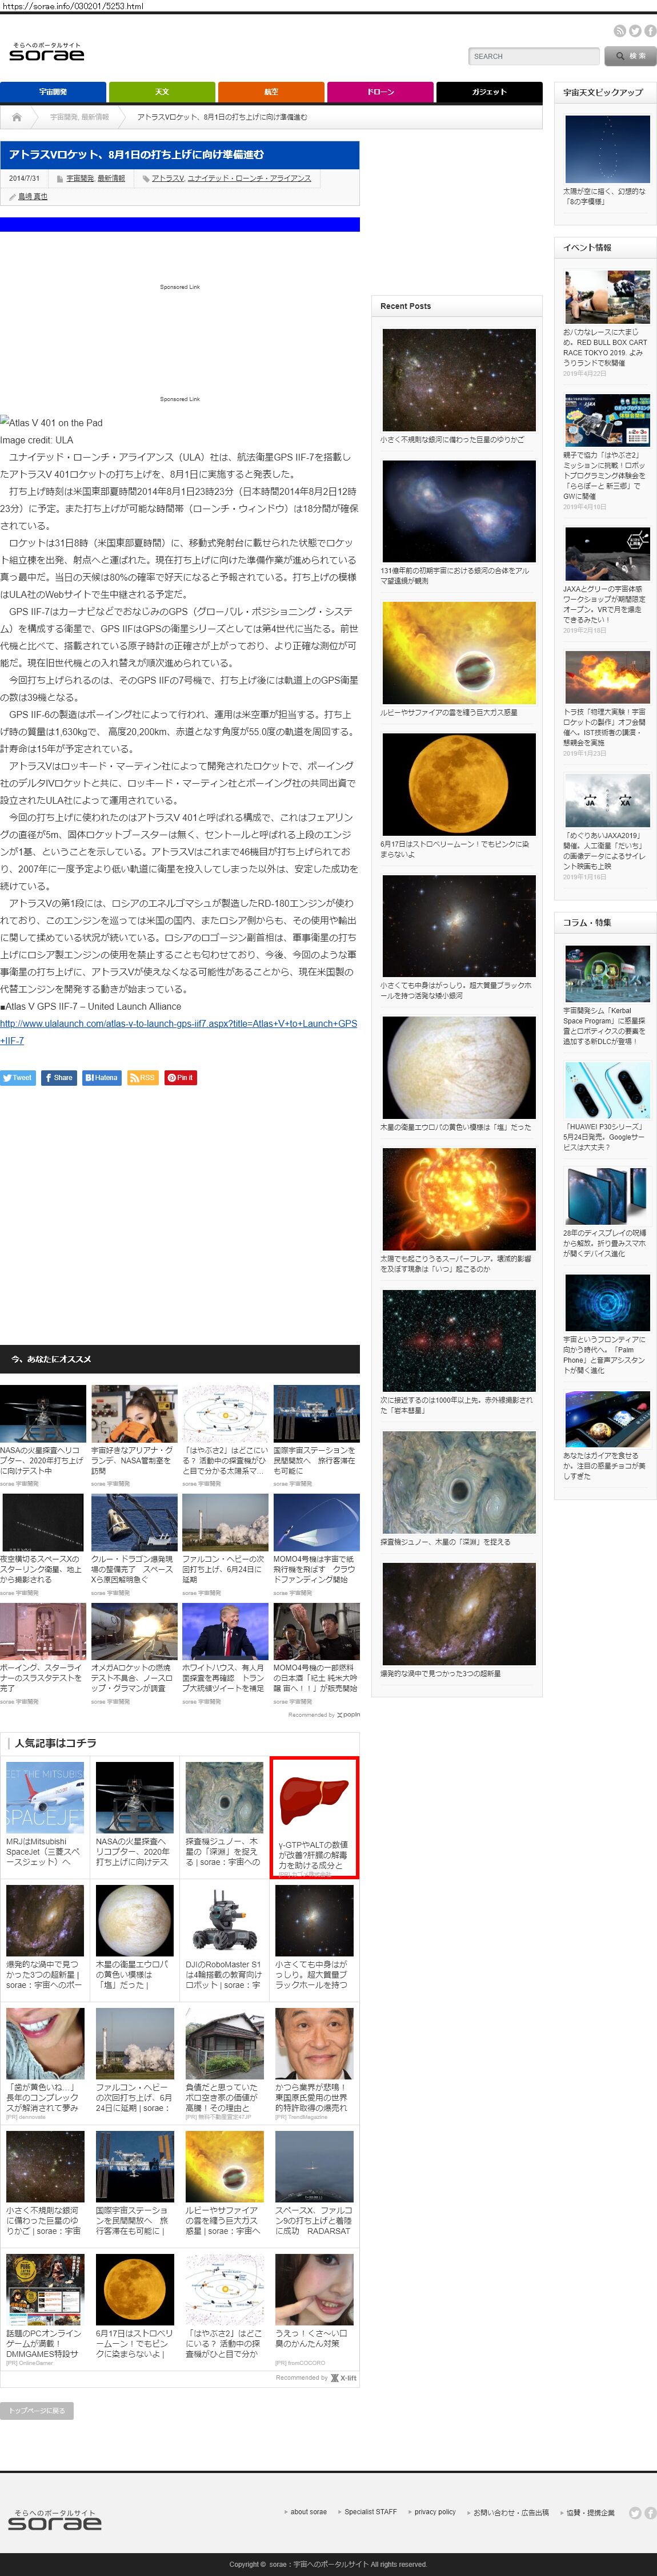Screen dimensions: 657x2576
Task: Pin the article with Pin it button
Action: [181, 1077]
